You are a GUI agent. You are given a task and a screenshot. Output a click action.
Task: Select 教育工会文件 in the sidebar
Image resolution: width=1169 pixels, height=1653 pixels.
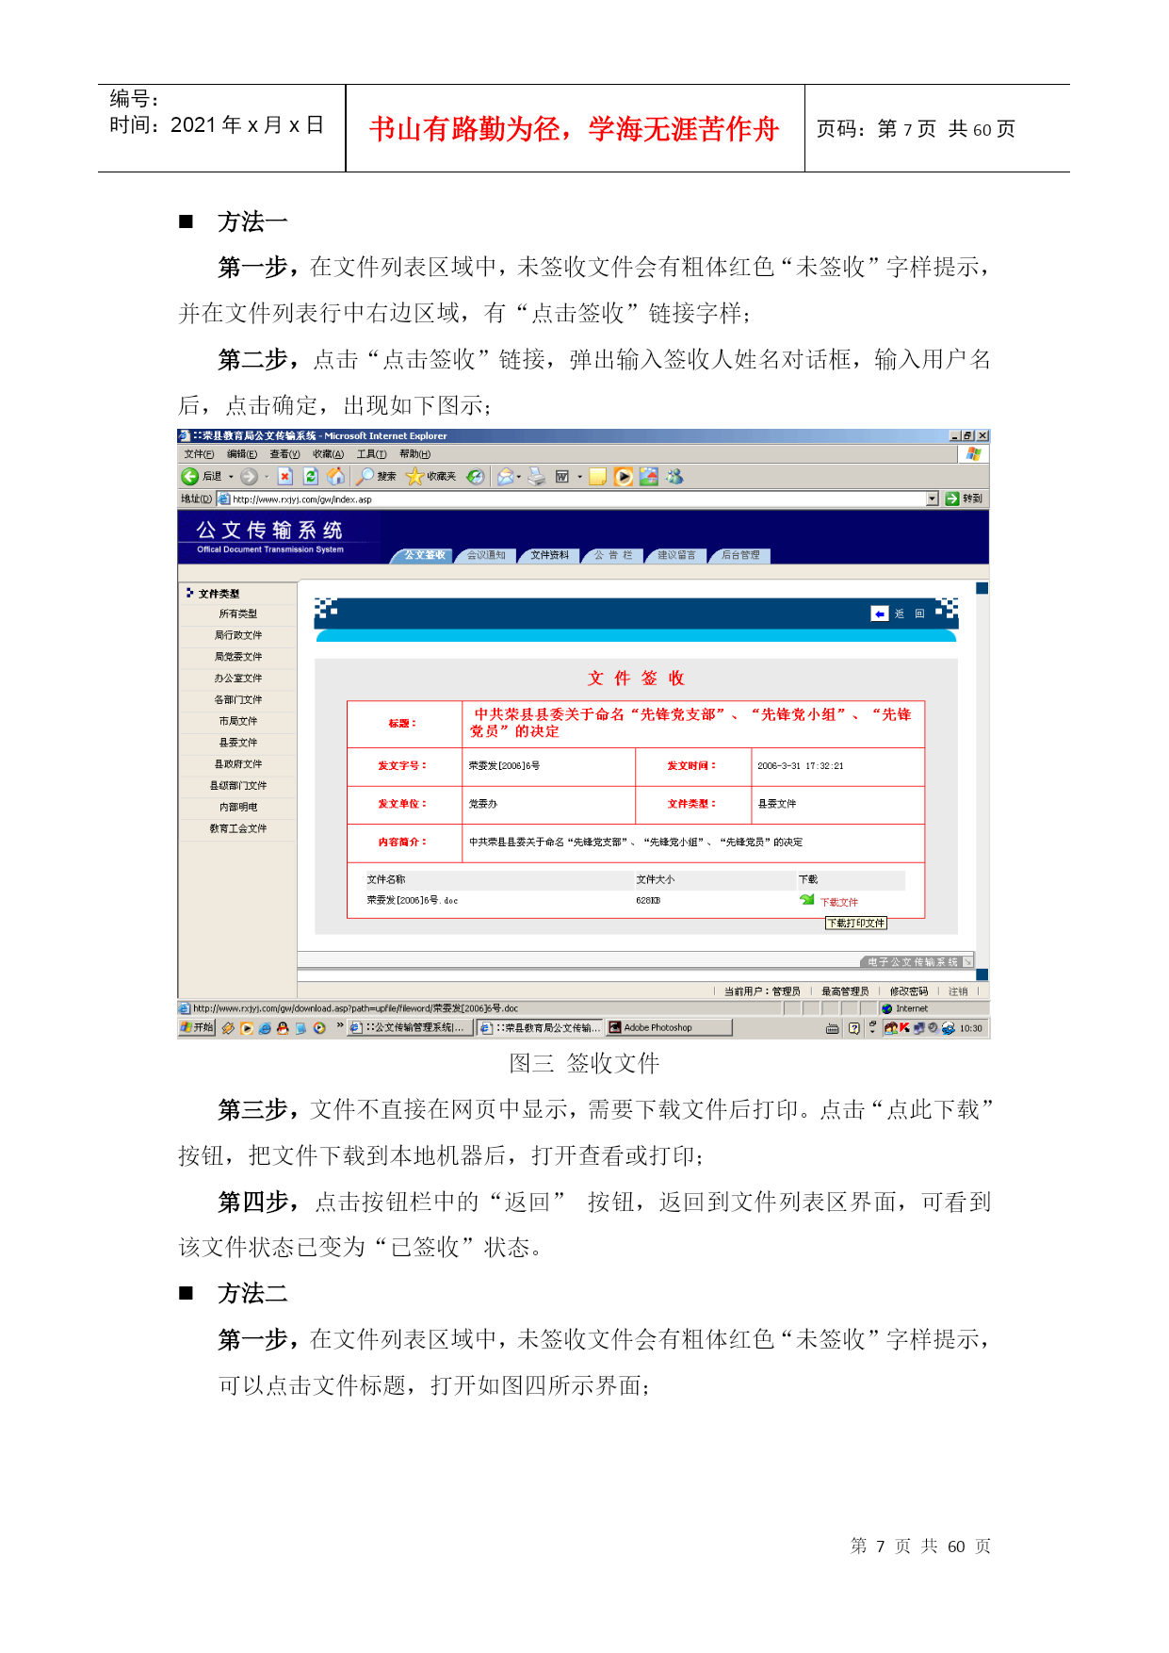[x=238, y=828]
